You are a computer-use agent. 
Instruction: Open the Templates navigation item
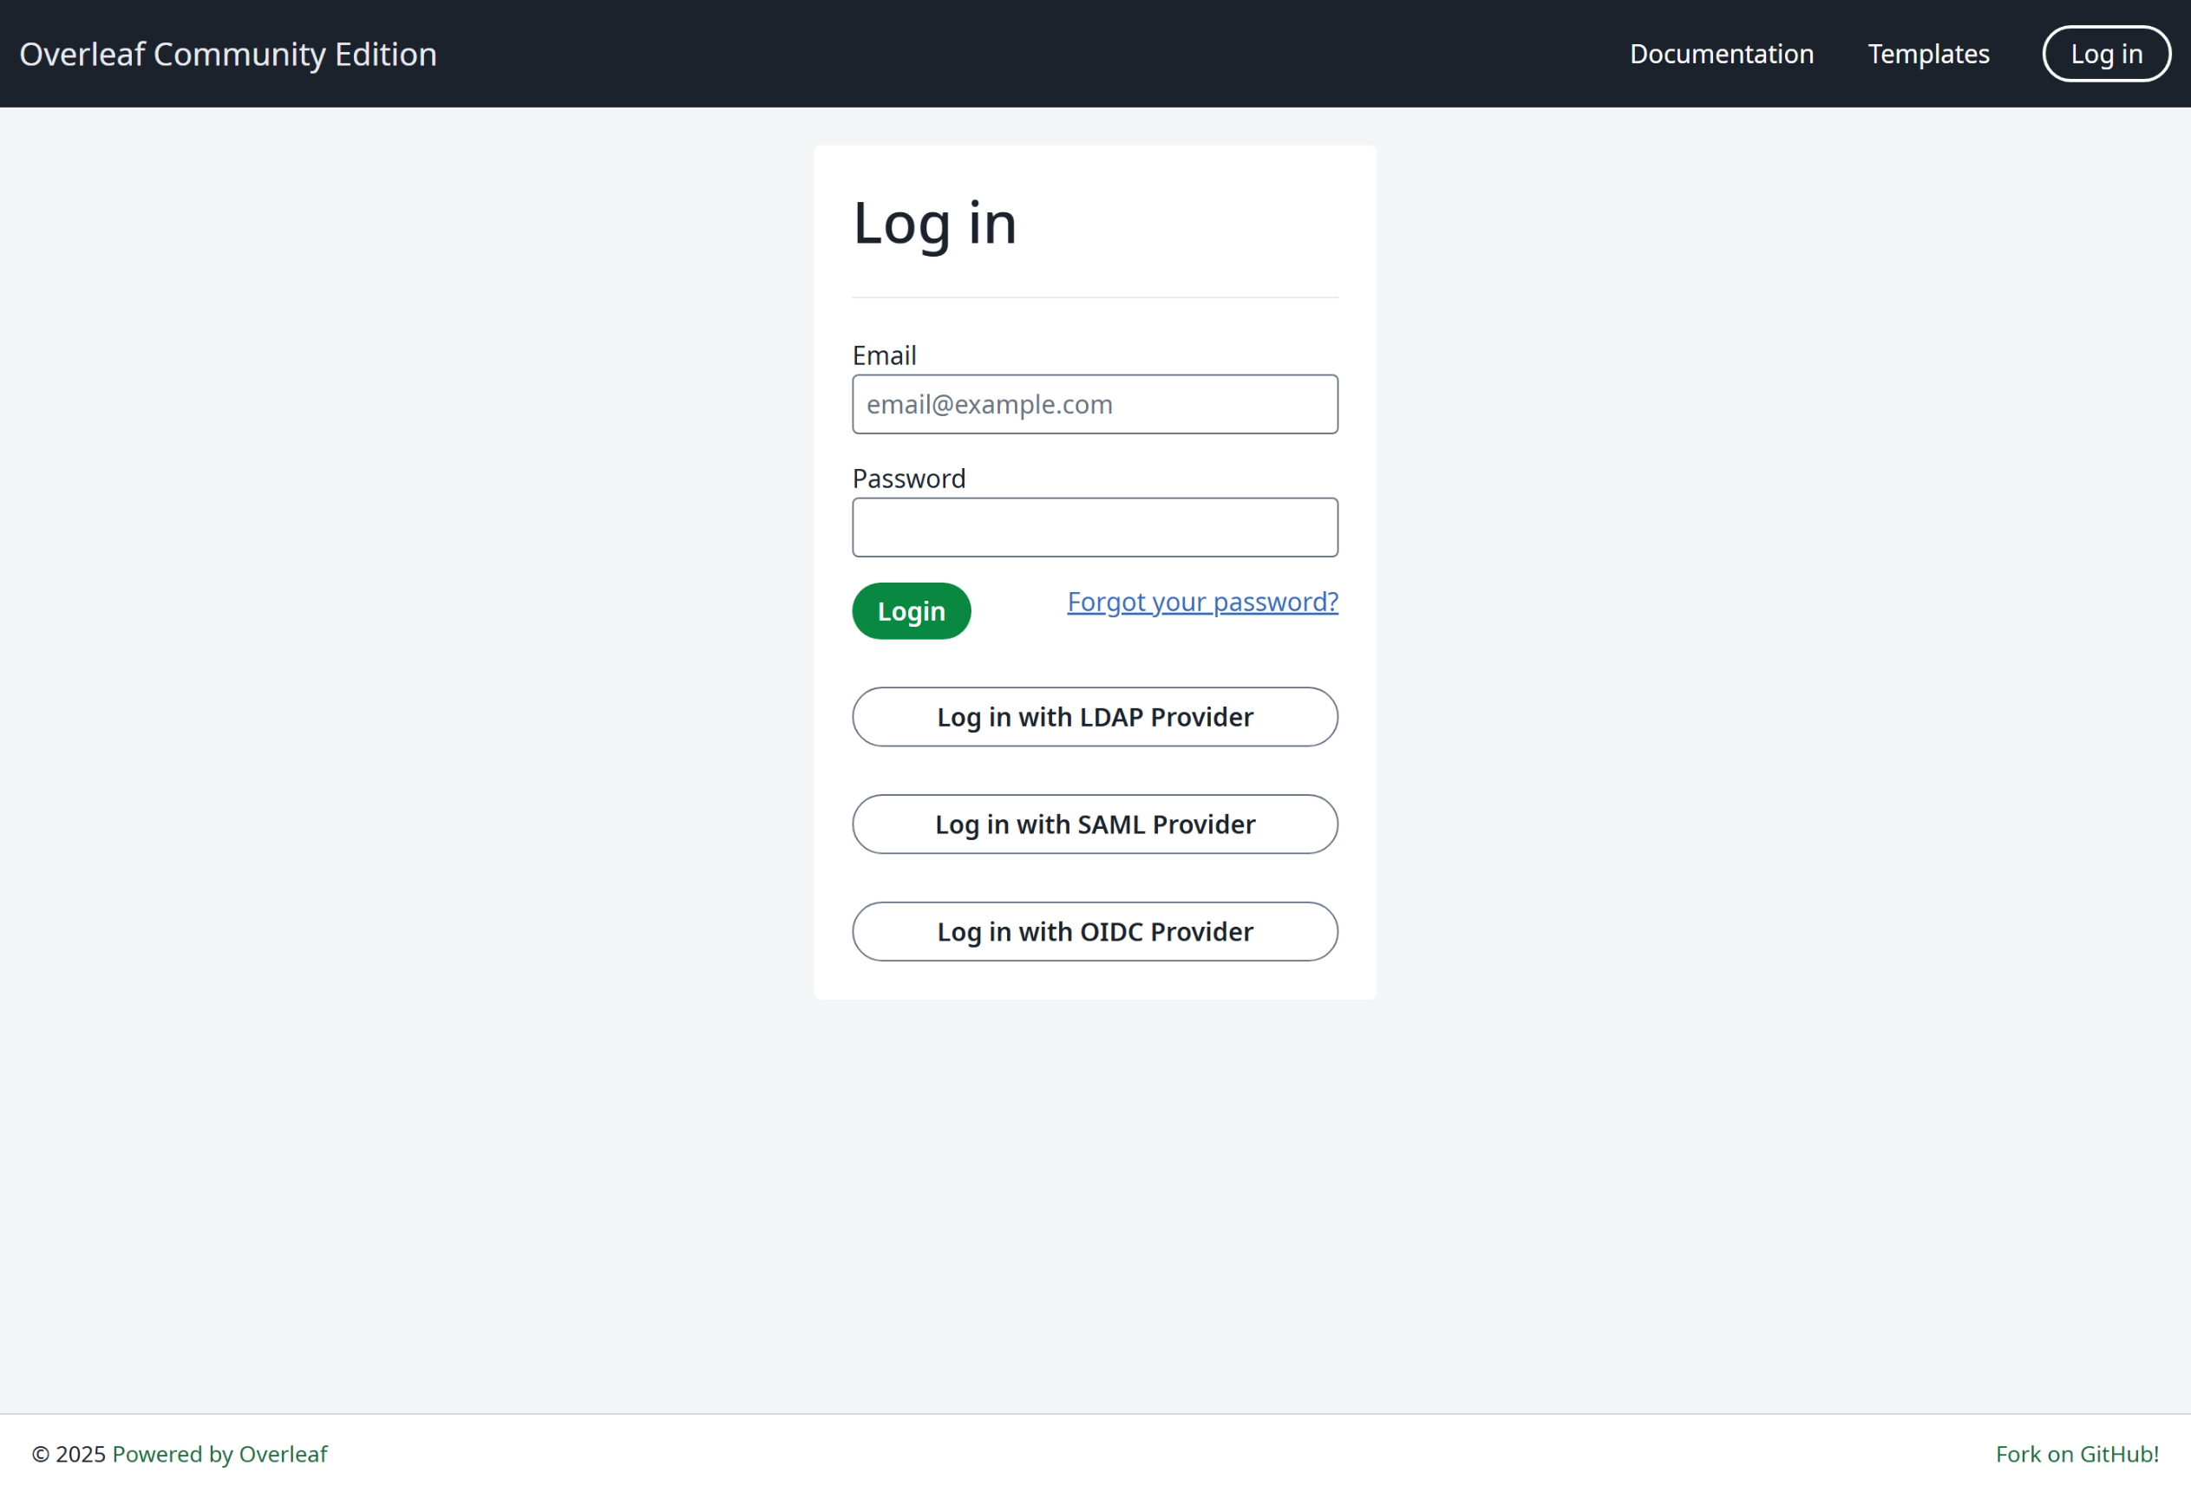(x=1928, y=54)
